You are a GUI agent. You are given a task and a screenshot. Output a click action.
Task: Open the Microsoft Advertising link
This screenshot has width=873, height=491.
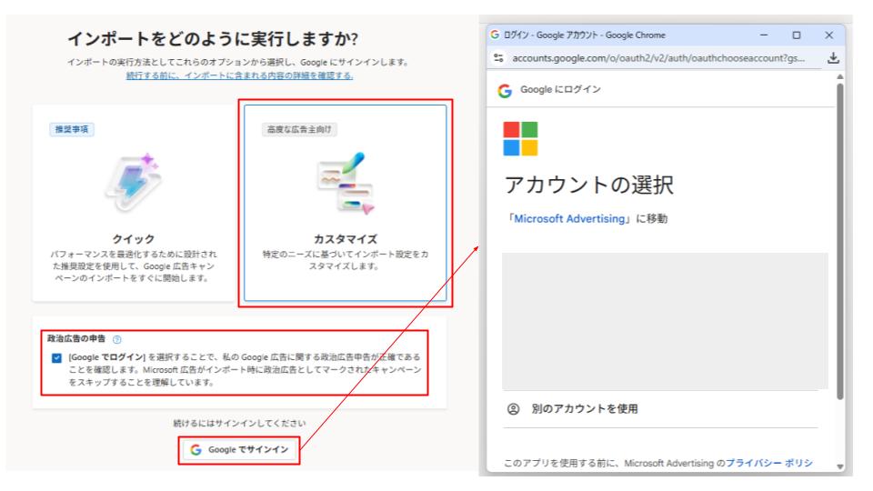568,218
